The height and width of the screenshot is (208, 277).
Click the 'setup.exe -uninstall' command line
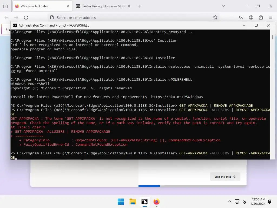(x=140, y=69)
